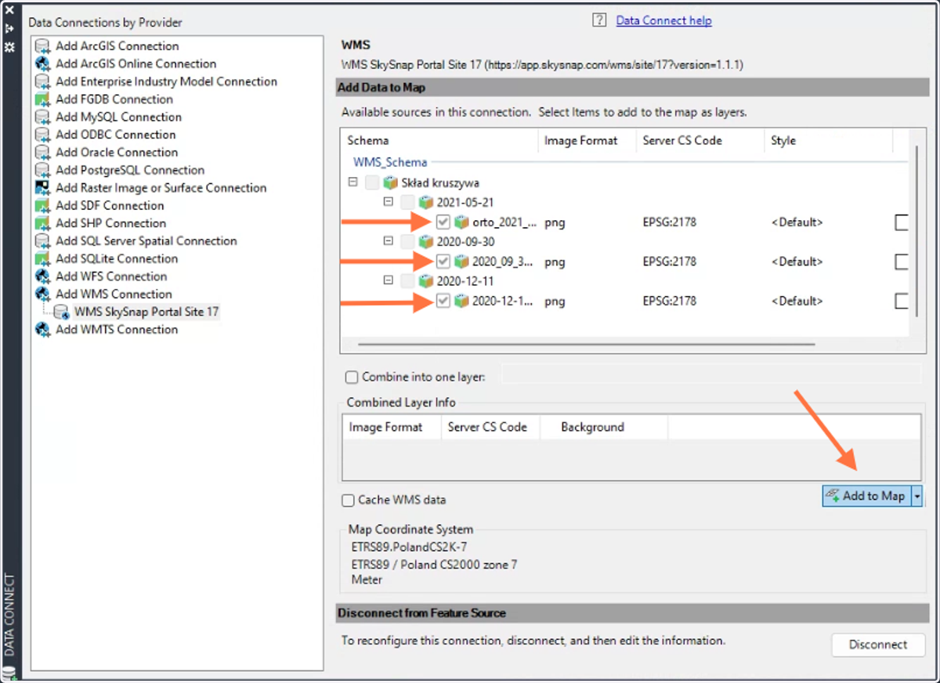Screen dimensions: 940x683
Task: Click the Add SQLite Connection icon
Action: coord(43,258)
